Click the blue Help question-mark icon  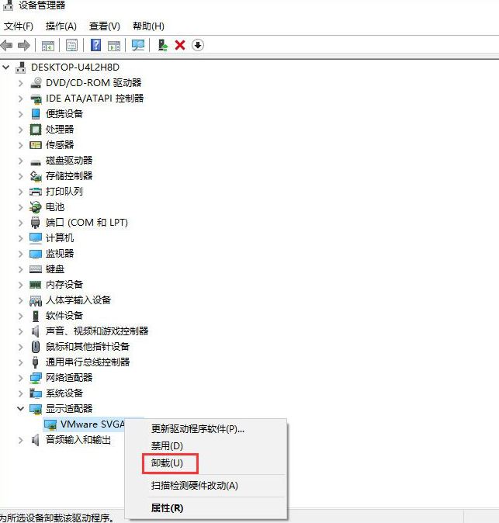tap(95, 45)
